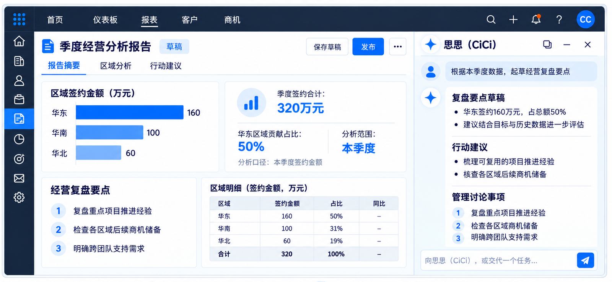Screen dimensions: 612x282
Task: Click the 320万元 quarterly total value
Action: pyautogui.click(x=301, y=108)
